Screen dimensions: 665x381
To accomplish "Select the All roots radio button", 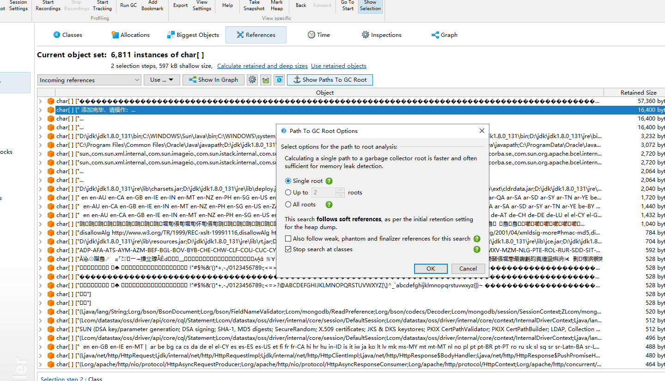I will click(x=288, y=205).
